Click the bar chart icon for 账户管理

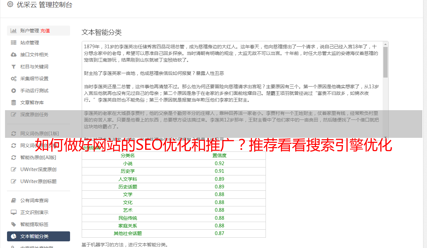coord(13,31)
